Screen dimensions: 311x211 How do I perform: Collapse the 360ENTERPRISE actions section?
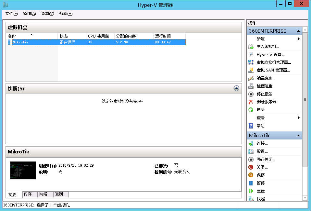(298, 31)
